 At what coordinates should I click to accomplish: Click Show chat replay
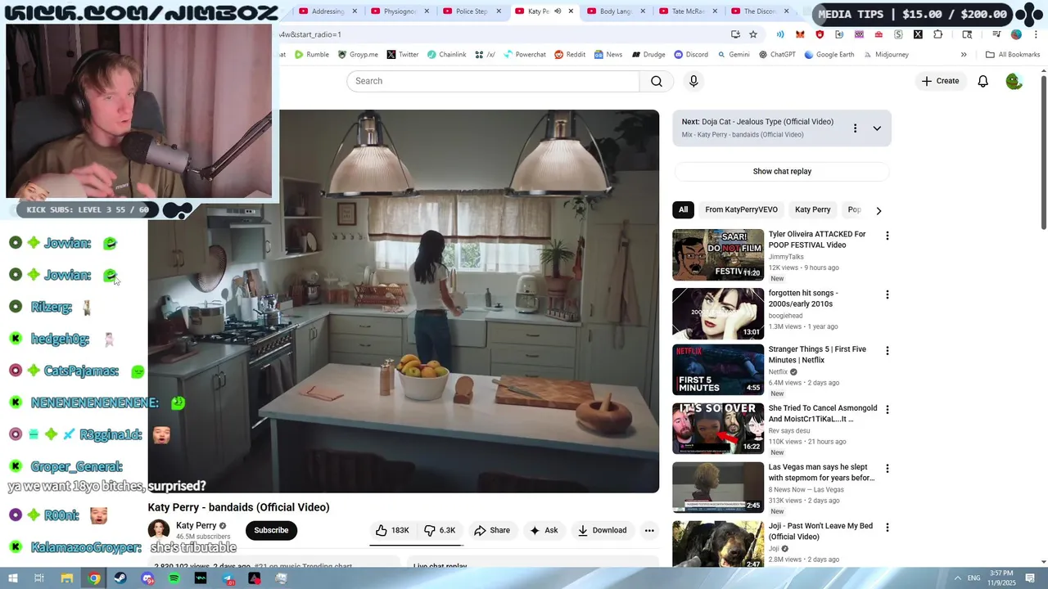point(782,171)
